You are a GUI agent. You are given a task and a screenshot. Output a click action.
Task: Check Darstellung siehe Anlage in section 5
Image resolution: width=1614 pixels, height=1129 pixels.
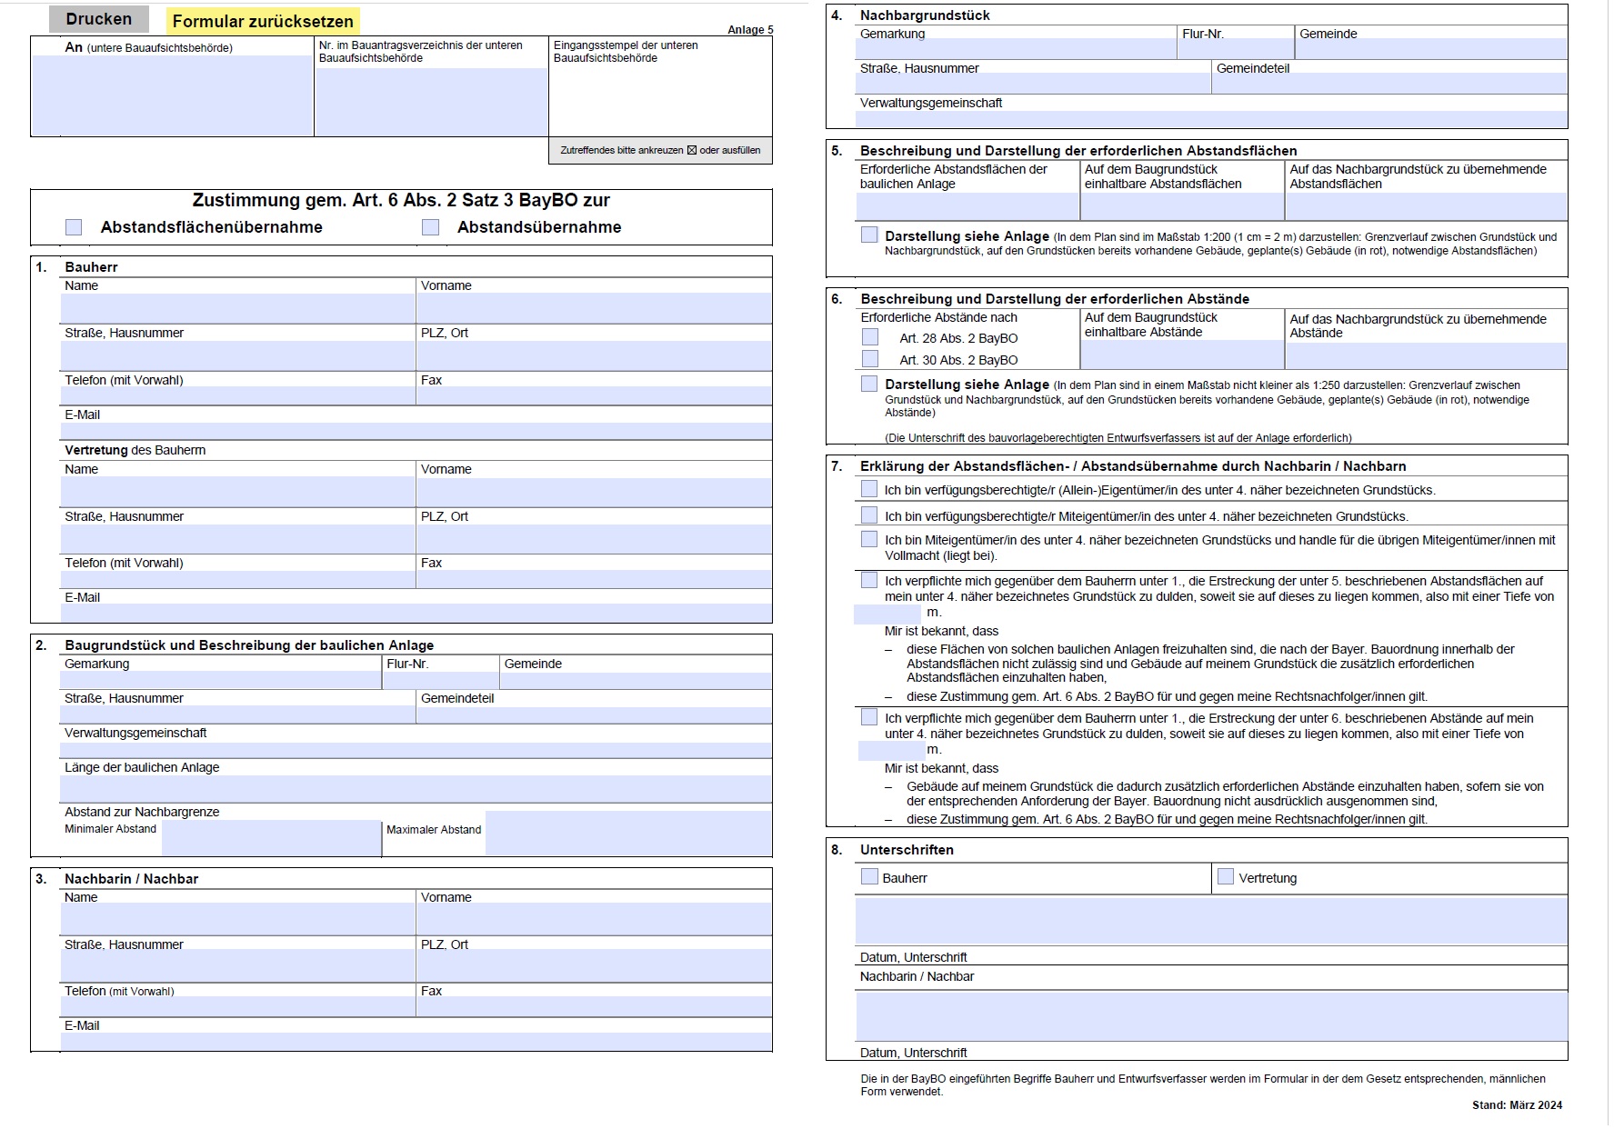(870, 235)
